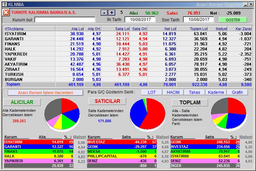Open the Grafik view
The image size is (256, 171).
[x=237, y=92]
